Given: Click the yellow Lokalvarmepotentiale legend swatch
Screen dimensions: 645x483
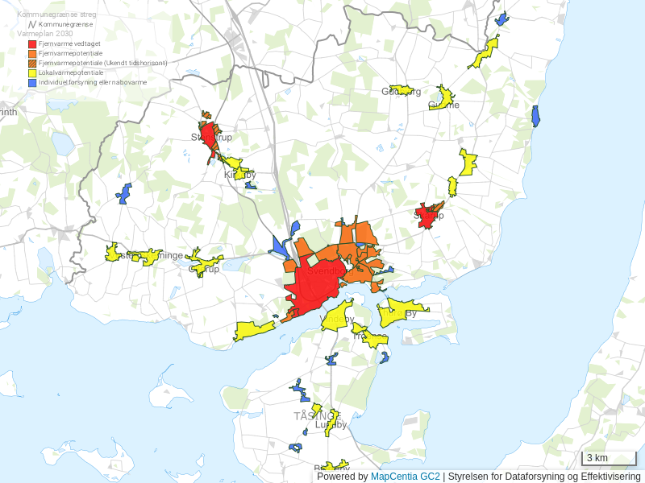Looking at the screenshot, I should pyautogui.click(x=32, y=72).
